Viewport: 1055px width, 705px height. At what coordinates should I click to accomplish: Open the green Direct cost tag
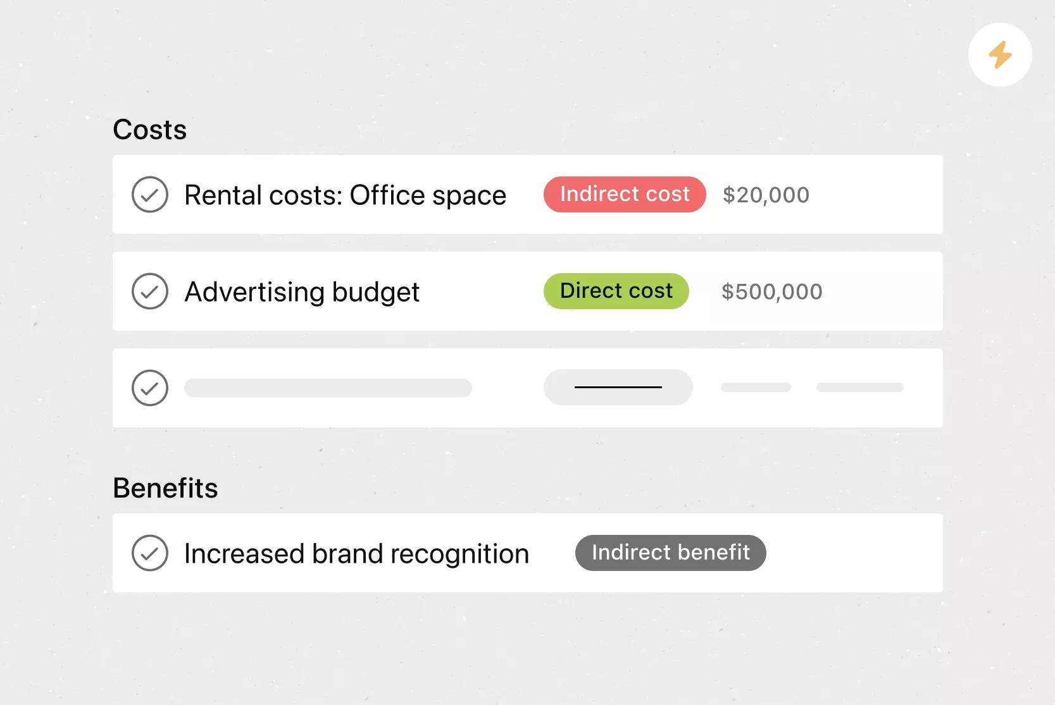(x=616, y=291)
